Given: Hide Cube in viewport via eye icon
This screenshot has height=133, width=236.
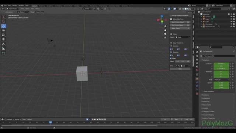Looking at the screenshot, I should pos(231,19).
